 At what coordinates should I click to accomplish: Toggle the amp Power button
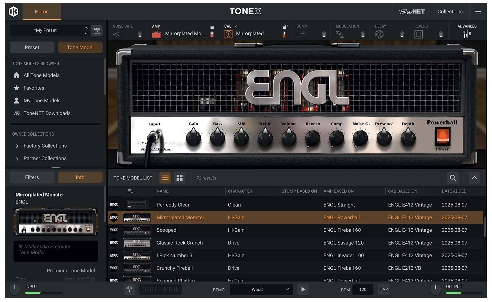pyautogui.click(x=442, y=136)
